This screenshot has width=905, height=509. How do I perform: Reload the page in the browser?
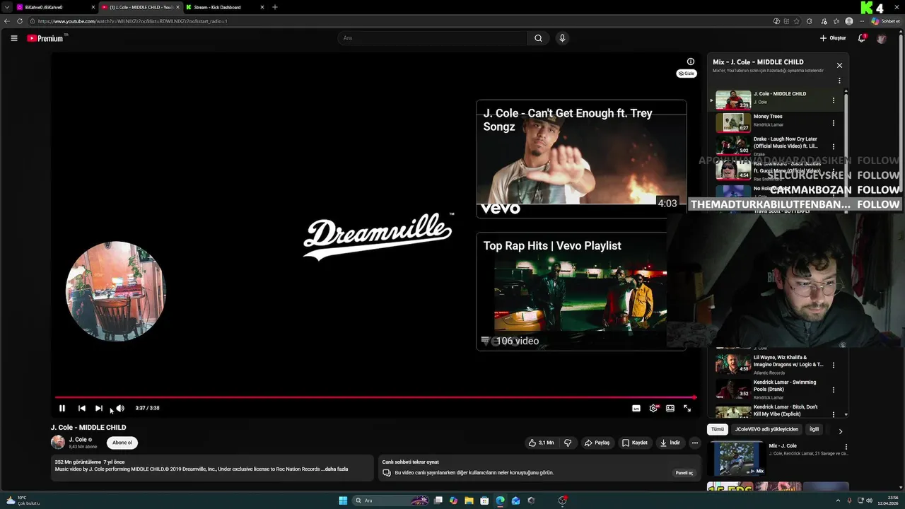[20, 21]
